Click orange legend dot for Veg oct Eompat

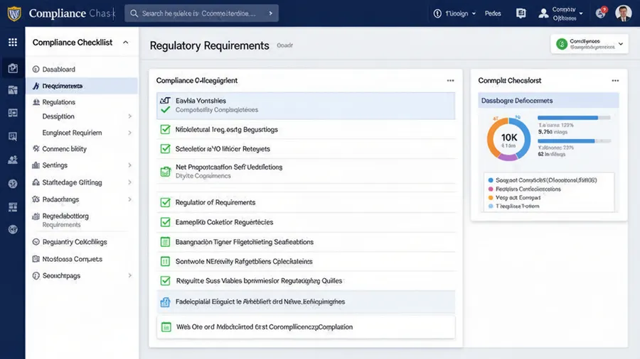(x=491, y=197)
